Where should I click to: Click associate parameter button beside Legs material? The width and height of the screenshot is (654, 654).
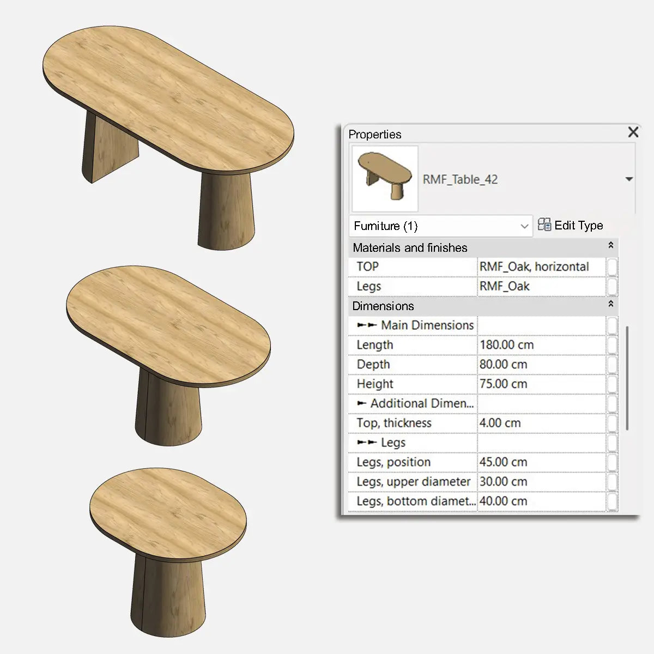(611, 286)
